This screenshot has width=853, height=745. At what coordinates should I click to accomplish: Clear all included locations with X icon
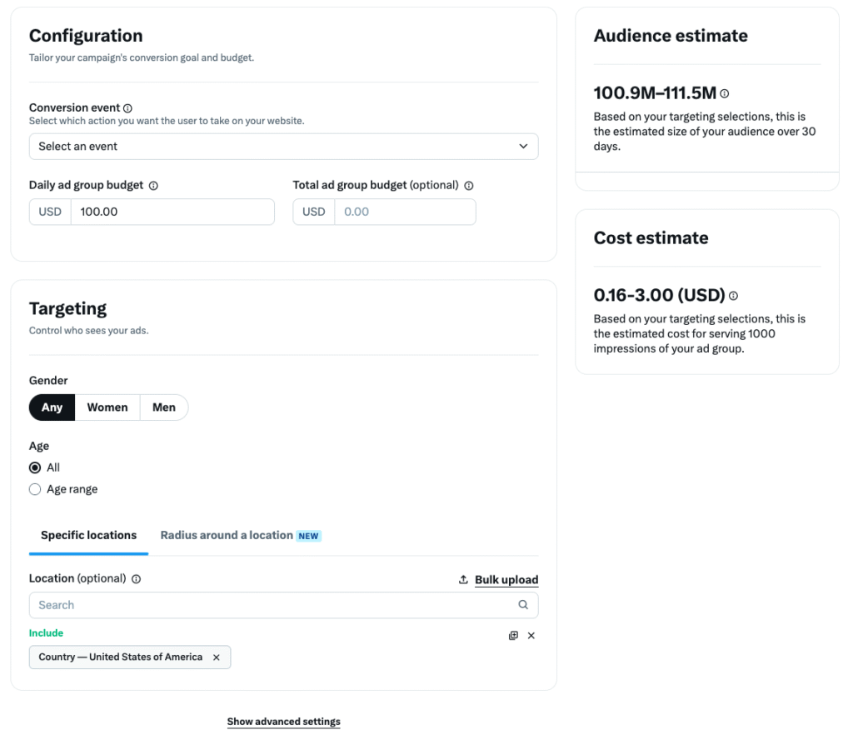pos(531,636)
